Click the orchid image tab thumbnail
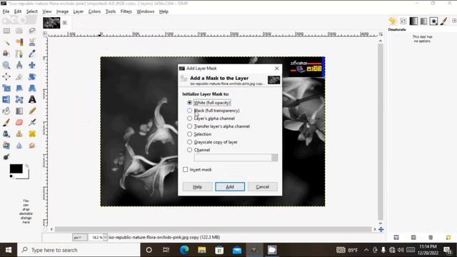This screenshot has width=457, height=257. click(51, 23)
